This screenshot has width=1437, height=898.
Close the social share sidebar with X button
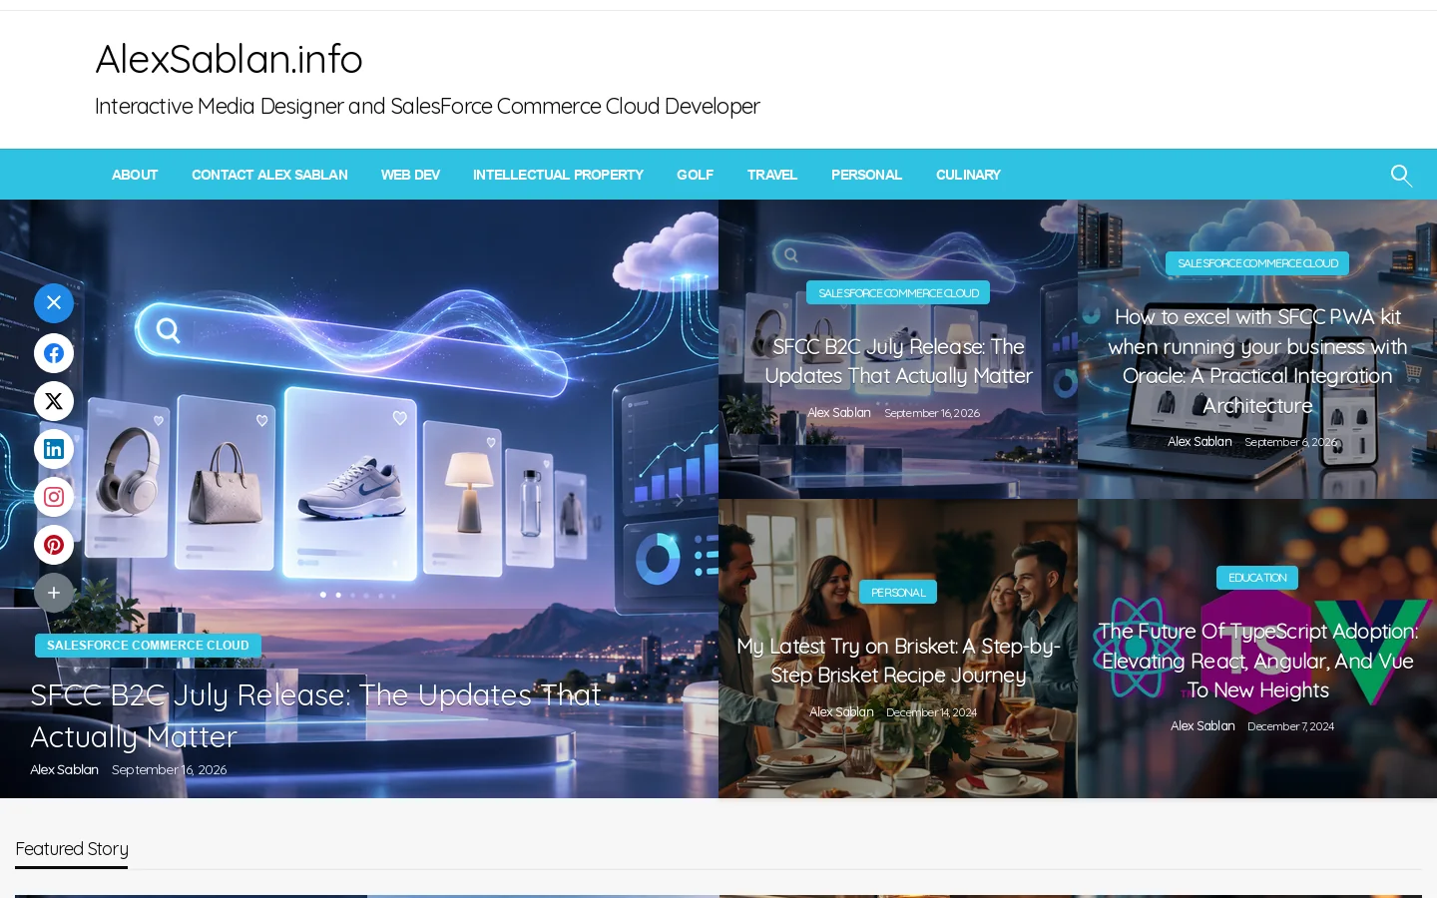pos(54,302)
